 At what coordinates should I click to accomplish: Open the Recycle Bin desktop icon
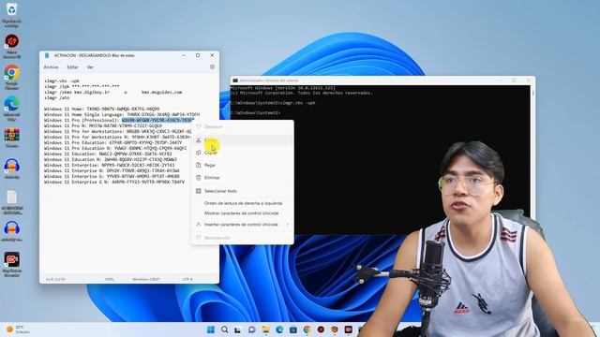11,10
